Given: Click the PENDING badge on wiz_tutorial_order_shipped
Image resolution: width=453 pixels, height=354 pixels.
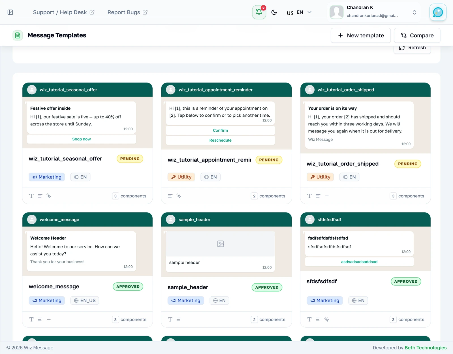Looking at the screenshot, I should pos(408,164).
